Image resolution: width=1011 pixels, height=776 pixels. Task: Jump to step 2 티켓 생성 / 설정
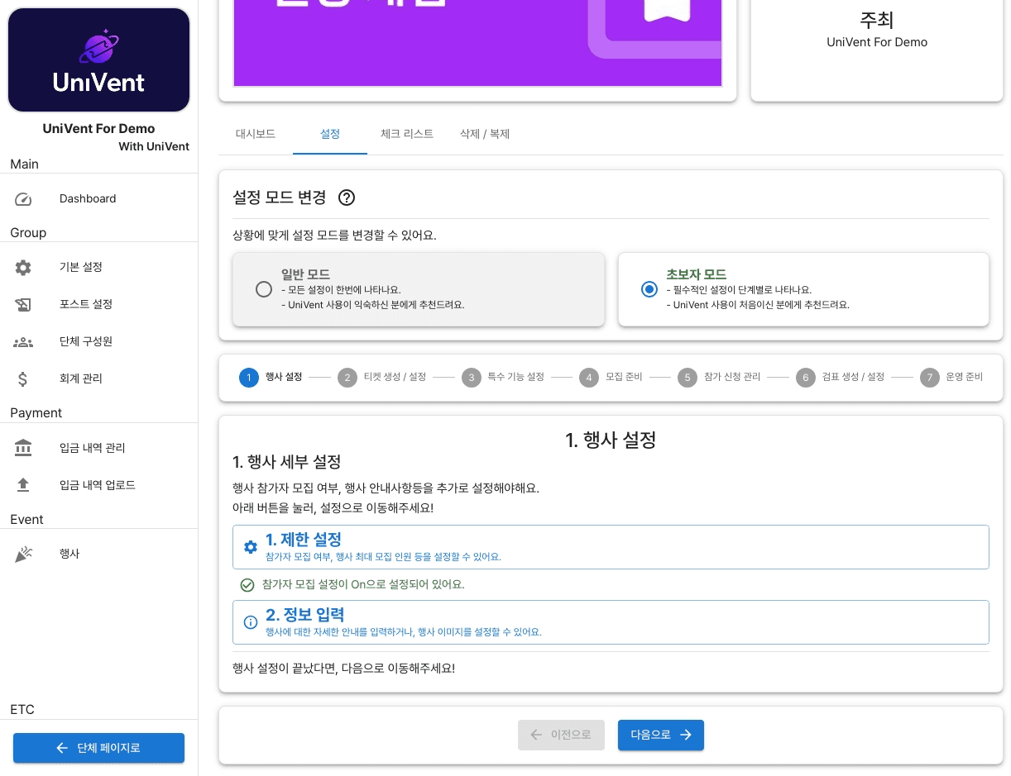point(382,378)
